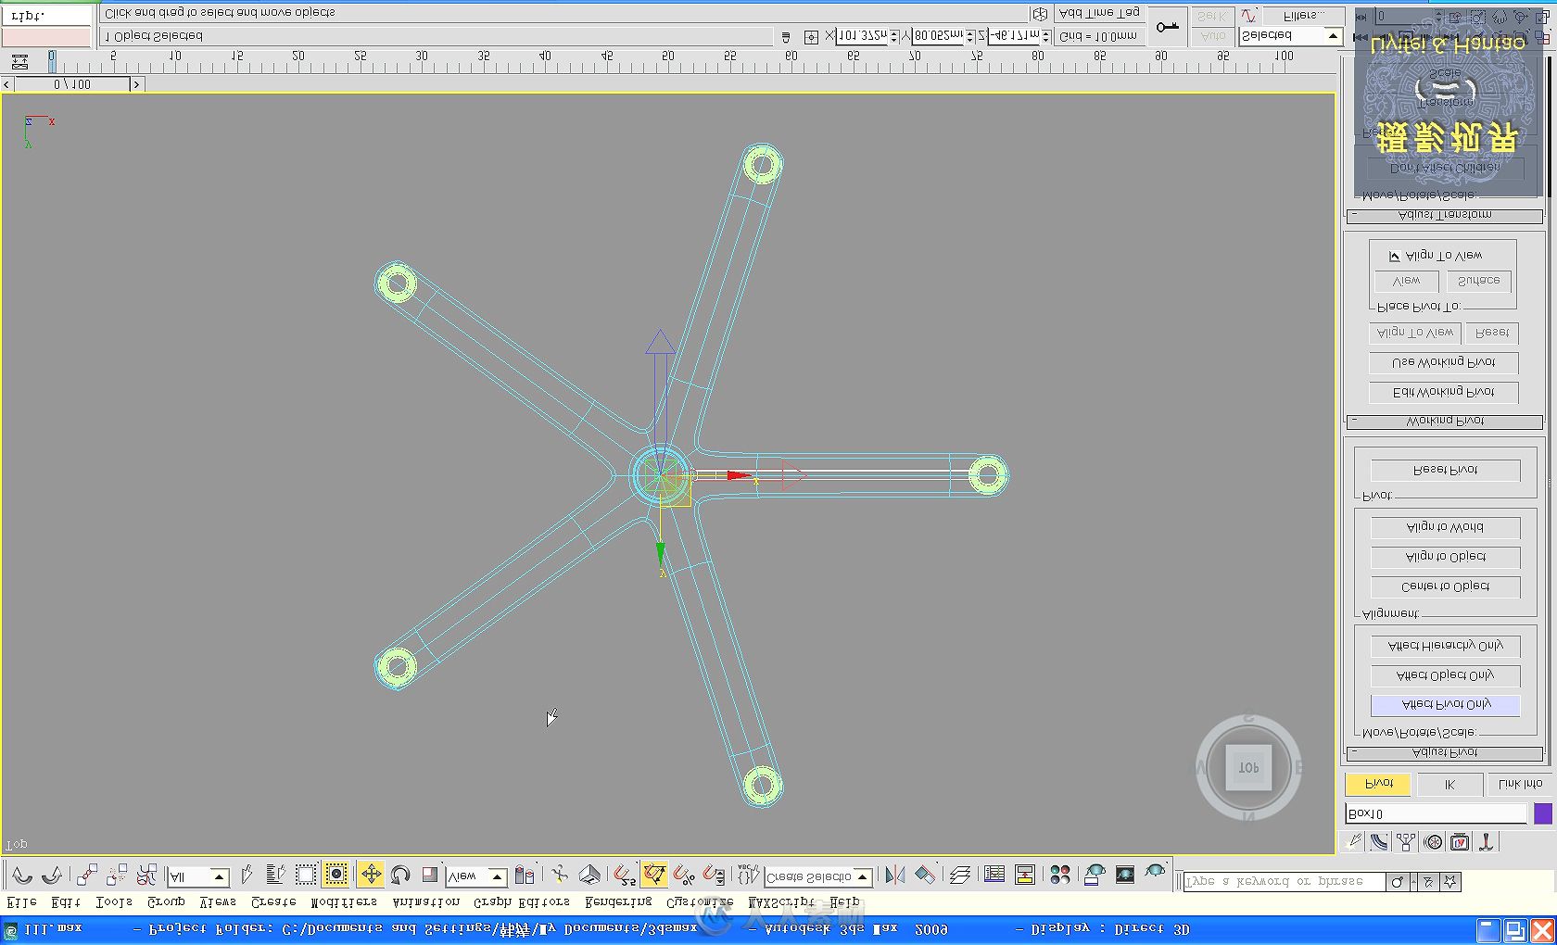This screenshot has width=1557, height=945.
Task: Click the large Set Keys key icon
Action: click(1168, 26)
